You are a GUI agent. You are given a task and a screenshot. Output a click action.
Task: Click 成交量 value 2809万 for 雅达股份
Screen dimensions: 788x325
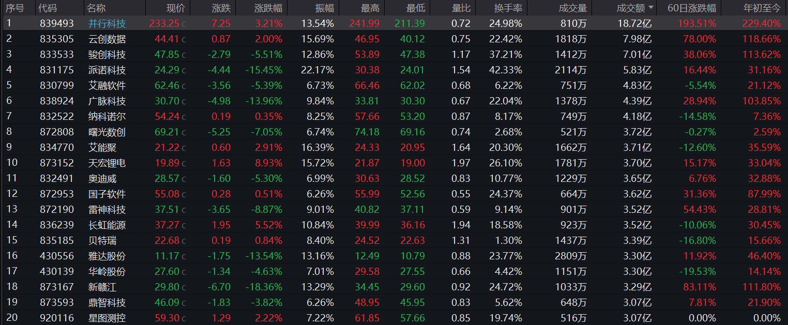pos(570,256)
